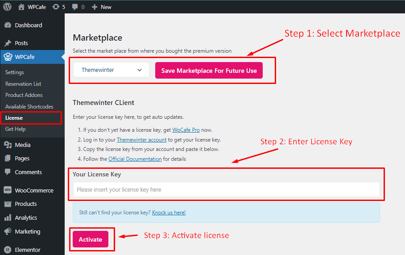Open the Marketing menu
The height and width of the screenshot is (255, 405).
[28, 231]
